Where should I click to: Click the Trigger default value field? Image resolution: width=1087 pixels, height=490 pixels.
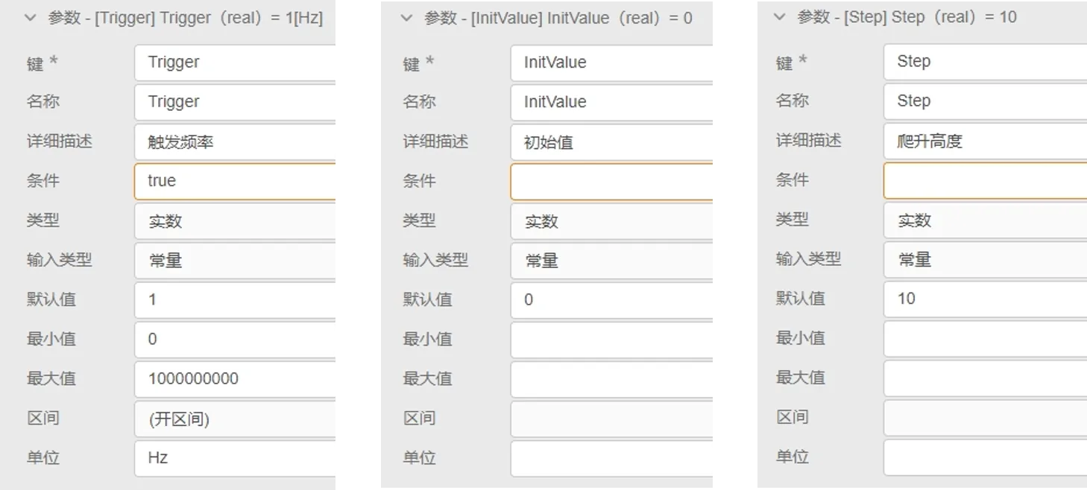(236, 300)
